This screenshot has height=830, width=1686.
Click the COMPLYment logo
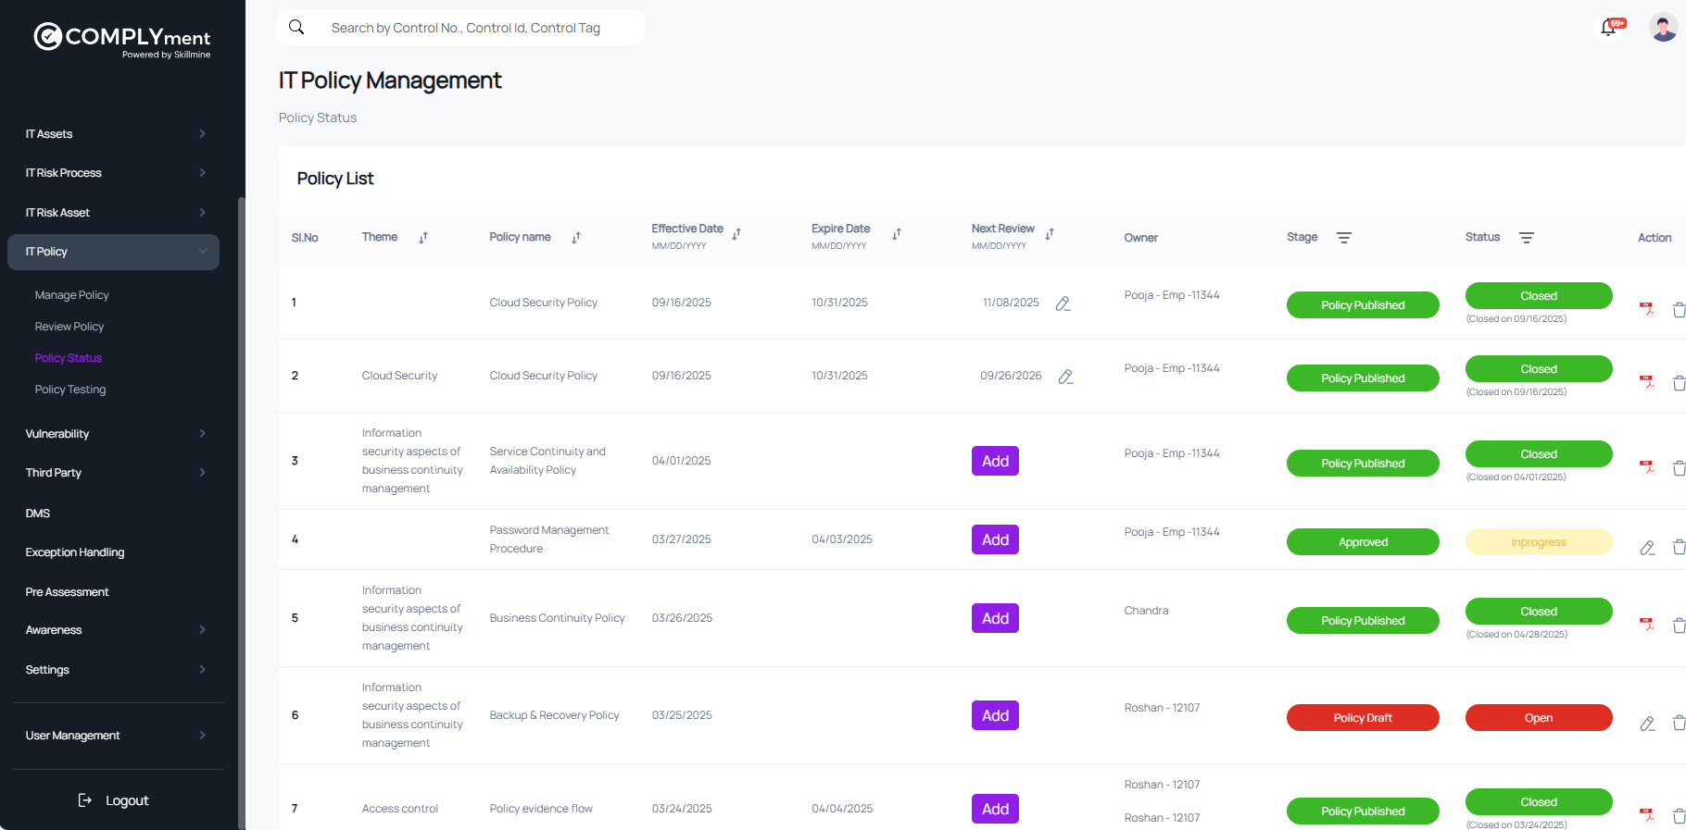(122, 40)
